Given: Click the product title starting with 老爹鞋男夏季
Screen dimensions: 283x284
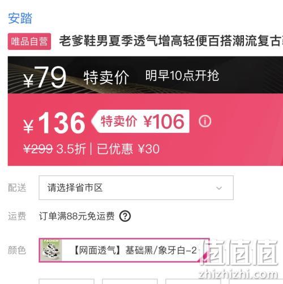Looking at the screenshot, I should pyautogui.click(x=171, y=41).
